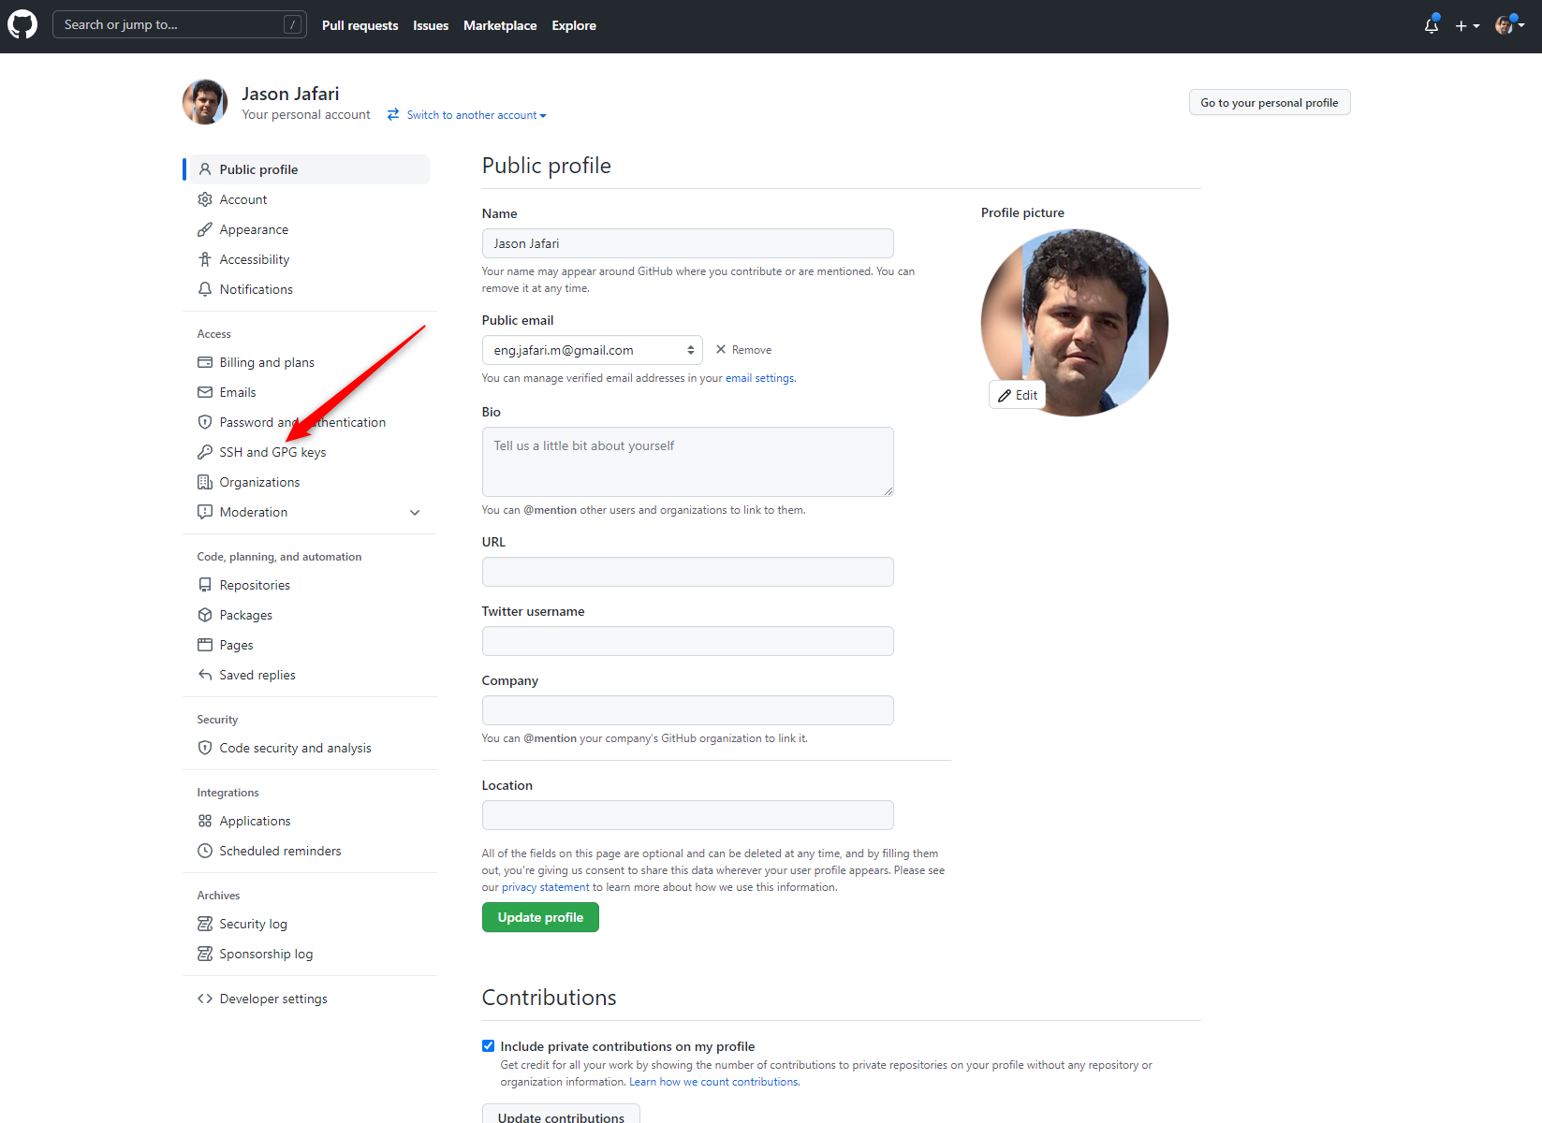This screenshot has width=1542, height=1123.
Task: Click the key icon for SSH keys
Action: pos(205,452)
